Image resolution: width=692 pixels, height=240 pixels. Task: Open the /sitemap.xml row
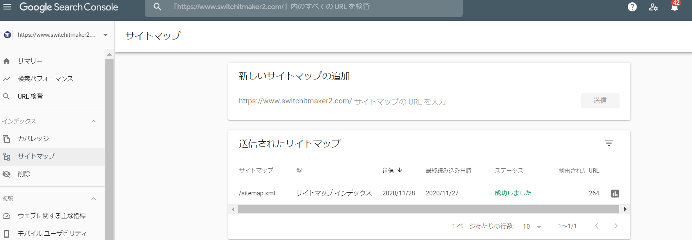coord(429,193)
